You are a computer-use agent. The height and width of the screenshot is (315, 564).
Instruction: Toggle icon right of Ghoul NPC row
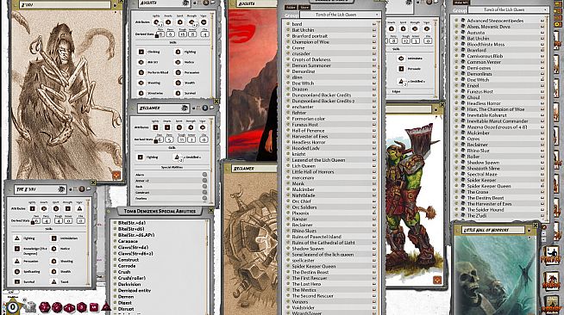pyautogui.click(x=542, y=97)
